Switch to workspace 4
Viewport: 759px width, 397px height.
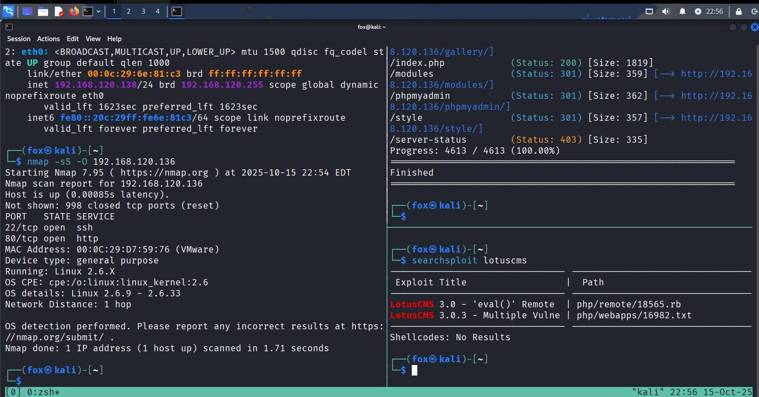(x=158, y=11)
